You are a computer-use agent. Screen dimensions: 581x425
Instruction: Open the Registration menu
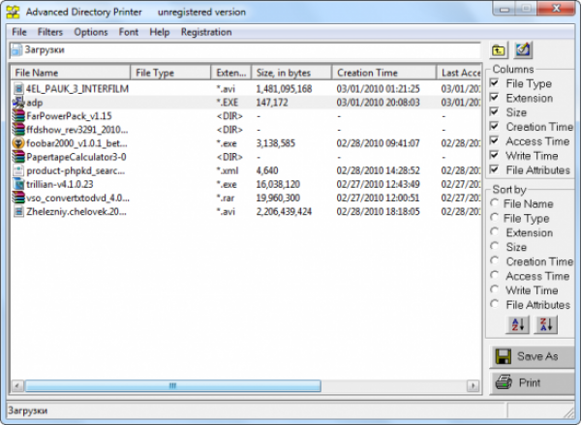click(206, 32)
